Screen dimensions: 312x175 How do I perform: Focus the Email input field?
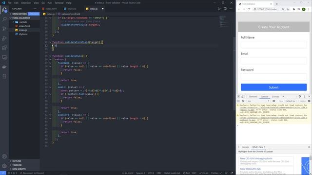pyautogui.click(x=273, y=61)
